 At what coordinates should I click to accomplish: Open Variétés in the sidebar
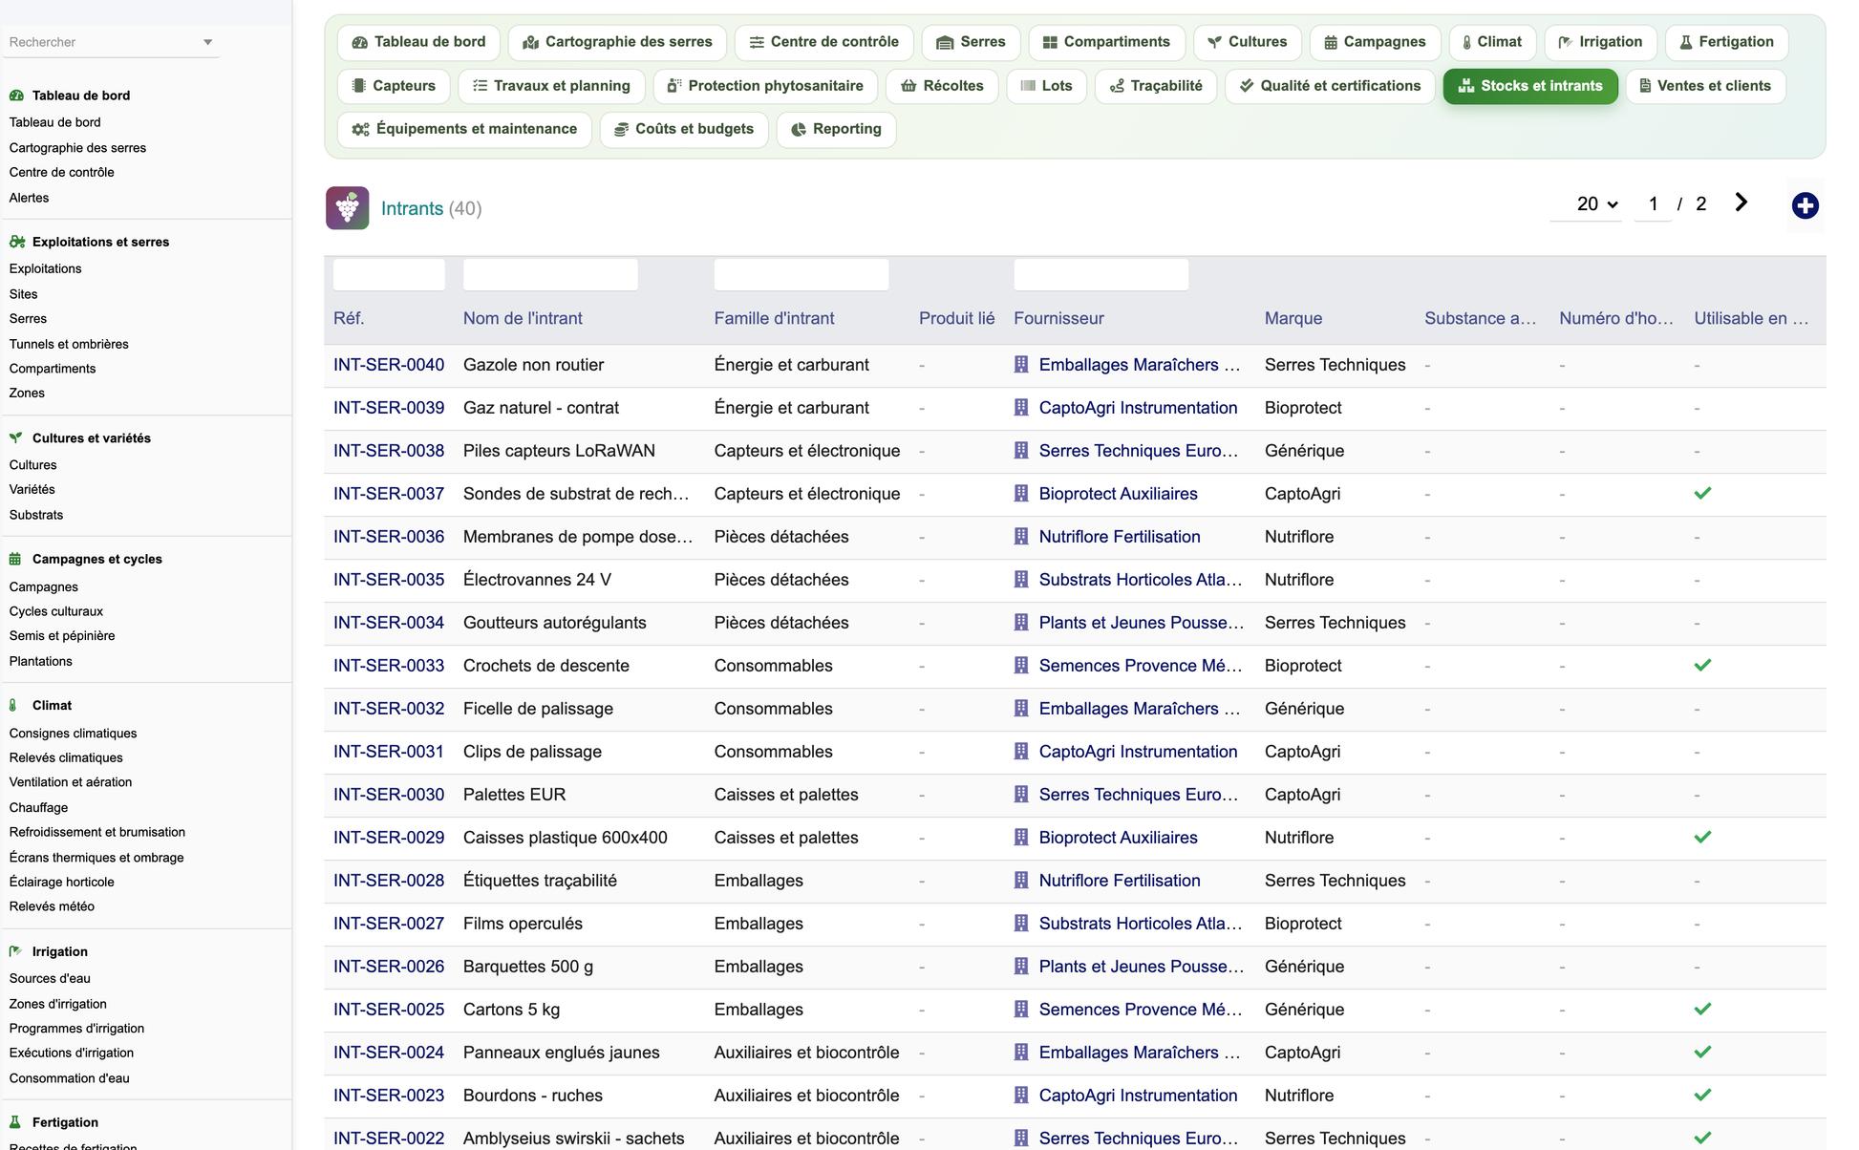pyautogui.click(x=32, y=489)
